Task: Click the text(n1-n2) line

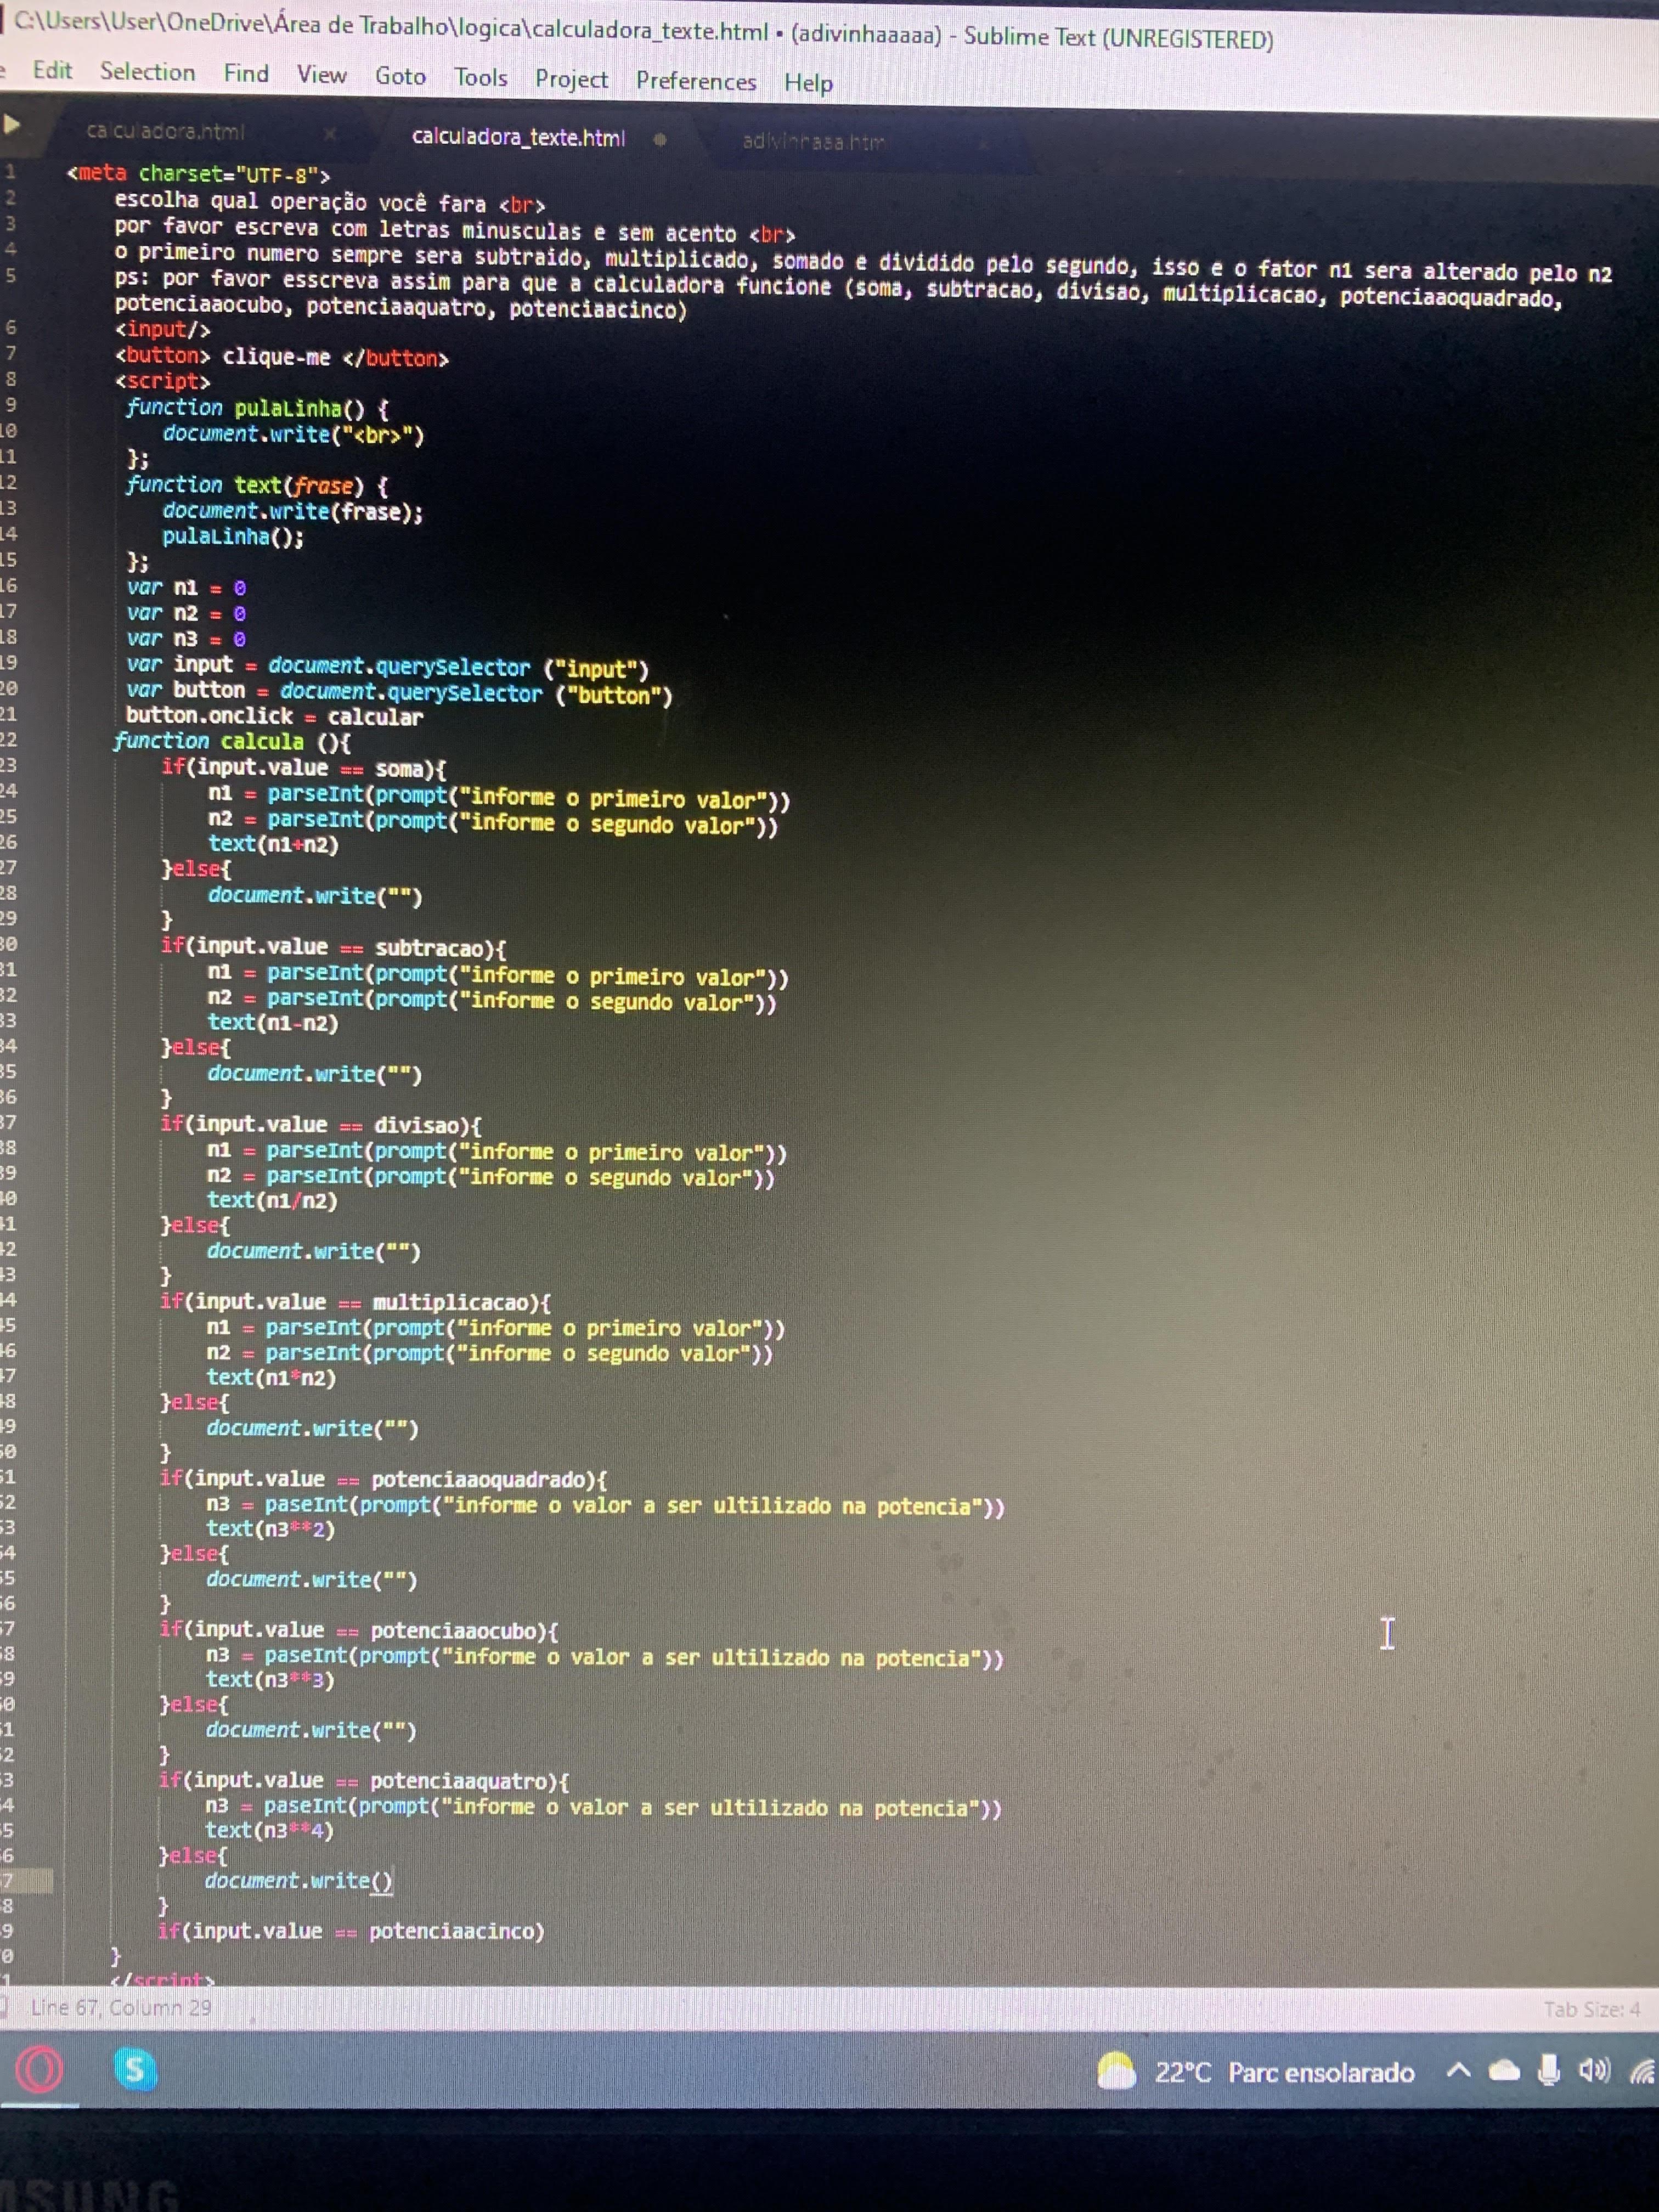Action: tap(273, 1022)
